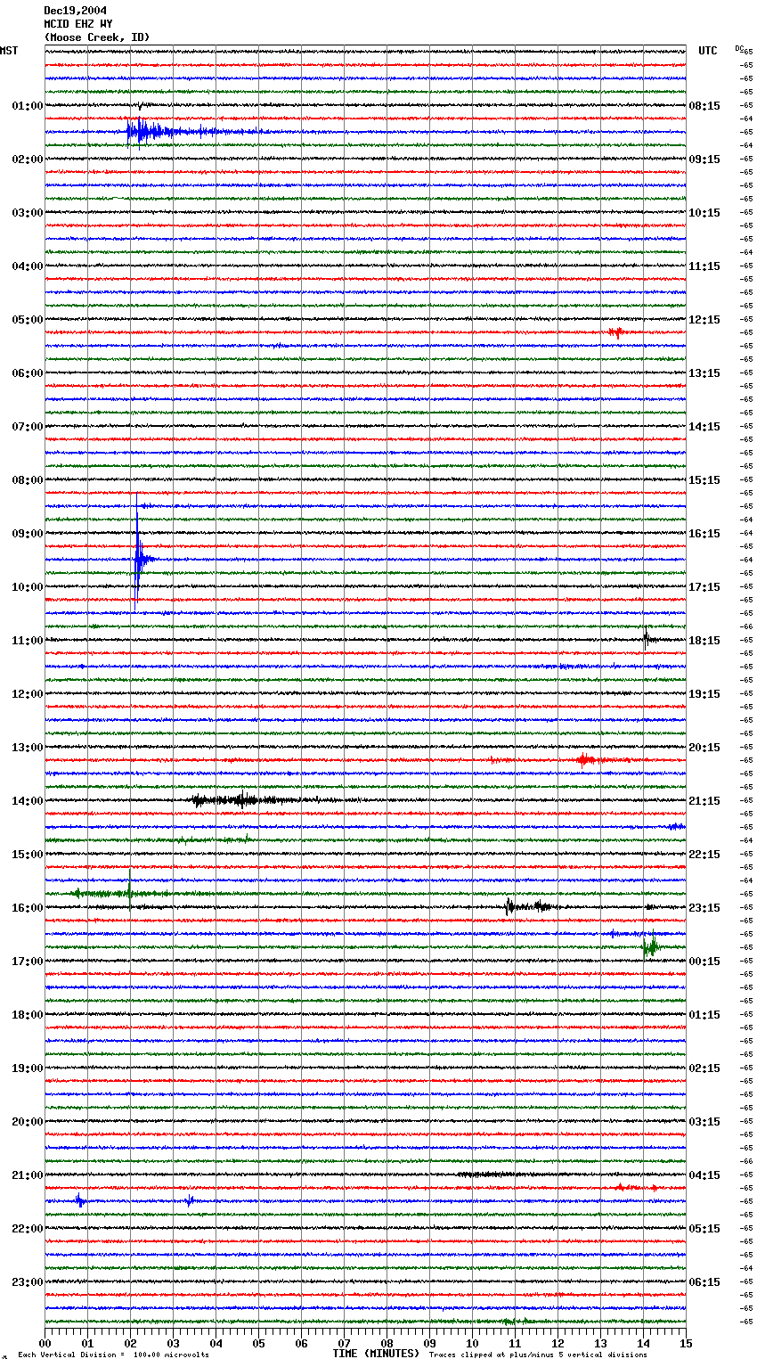This screenshot has width=757, height=1367.
Task: Select the 02:00 MST hour label
Action: point(27,159)
